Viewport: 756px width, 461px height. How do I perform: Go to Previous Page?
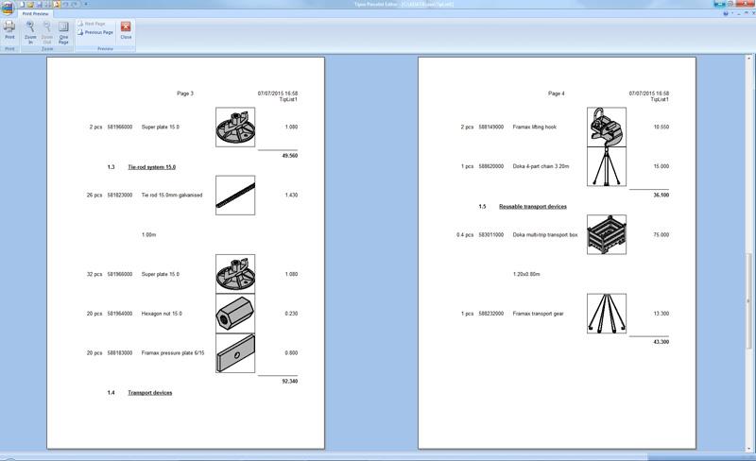click(94, 32)
